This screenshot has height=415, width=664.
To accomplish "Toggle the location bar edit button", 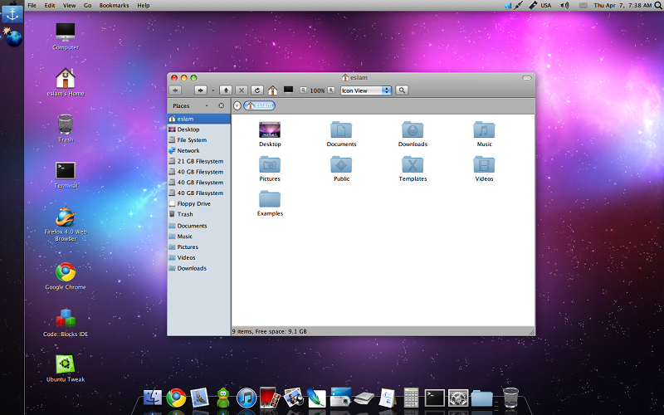I will (237, 105).
